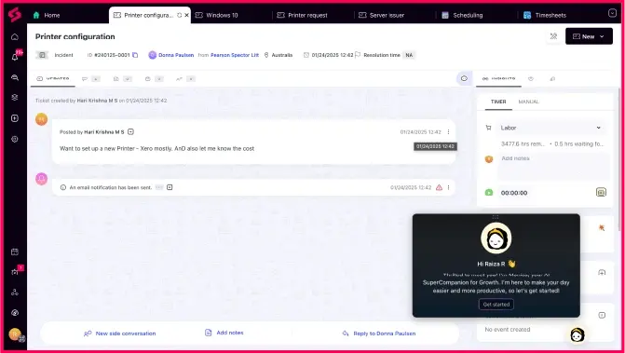Start the timer with the green play button
Image resolution: width=625 pixels, height=354 pixels.
[x=489, y=193]
